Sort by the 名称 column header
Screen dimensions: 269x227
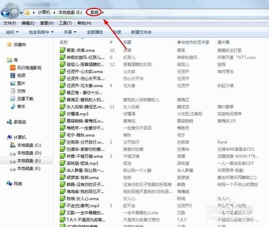click(x=63, y=42)
